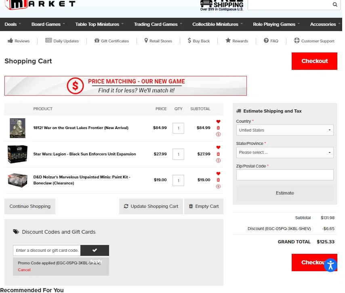Click Update Shopping Cart

pyautogui.click(x=151, y=206)
